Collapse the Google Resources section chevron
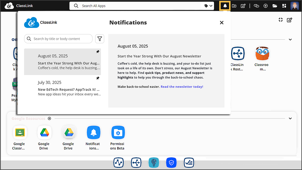 [290, 118]
